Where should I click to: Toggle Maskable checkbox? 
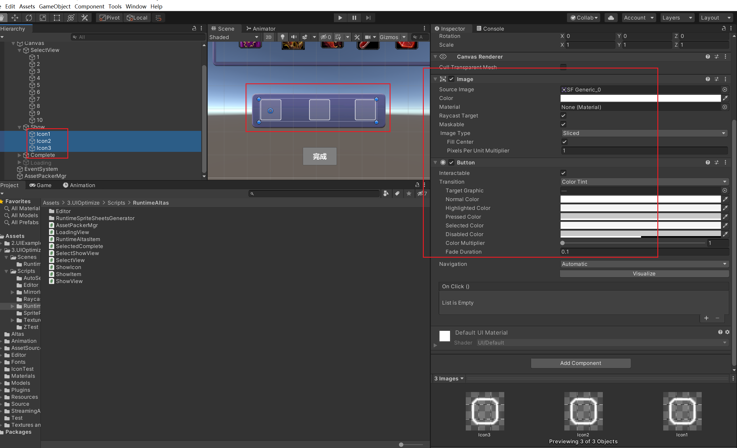(x=563, y=124)
